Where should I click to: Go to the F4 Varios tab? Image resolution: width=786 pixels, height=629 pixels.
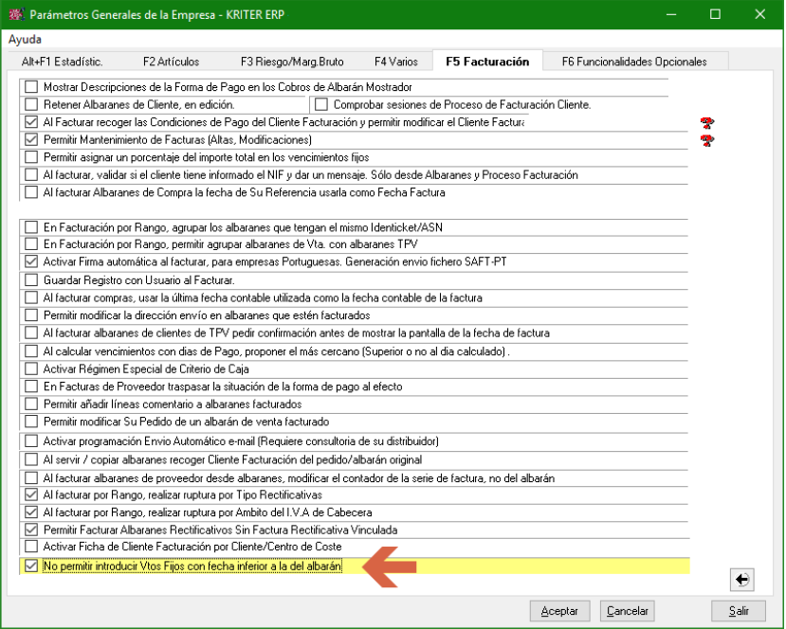pos(396,62)
